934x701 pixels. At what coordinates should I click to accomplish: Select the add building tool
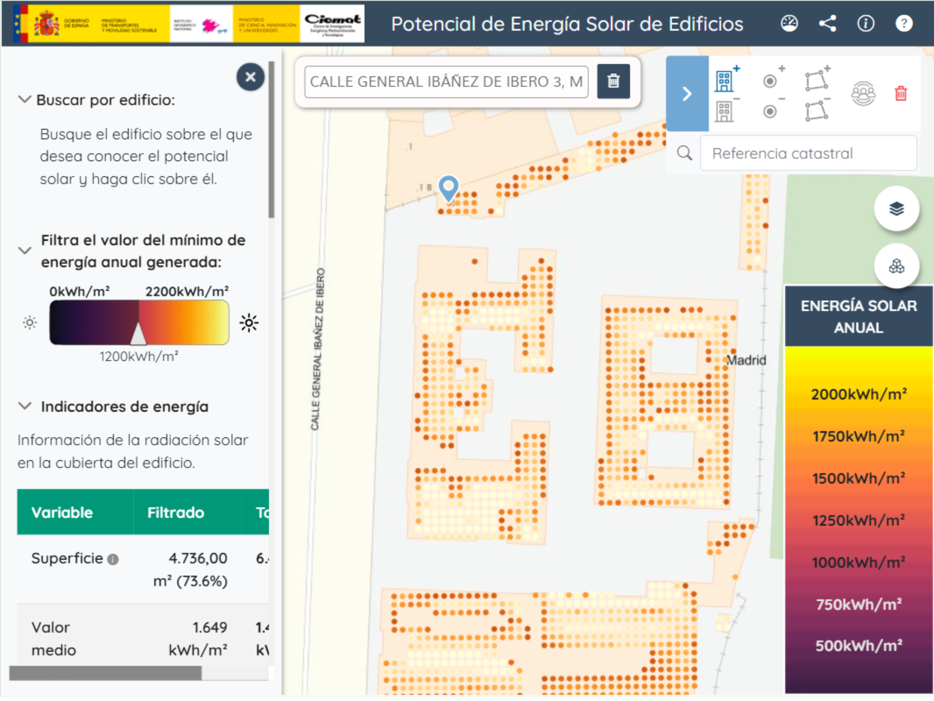point(725,81)
